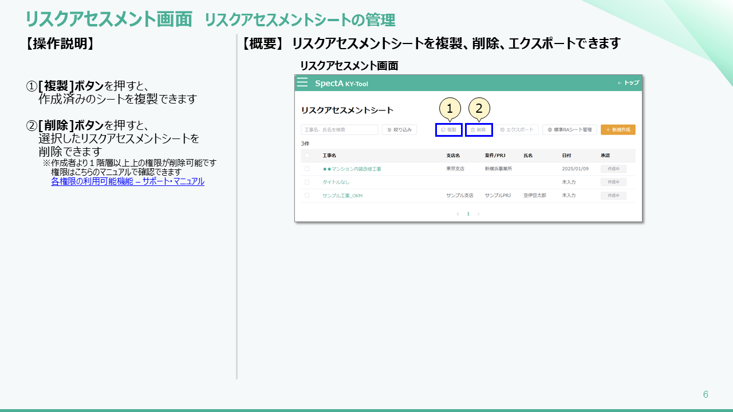
Task: Click the 工事名、氏名を検索 search field
Action: tap(339, 130)
